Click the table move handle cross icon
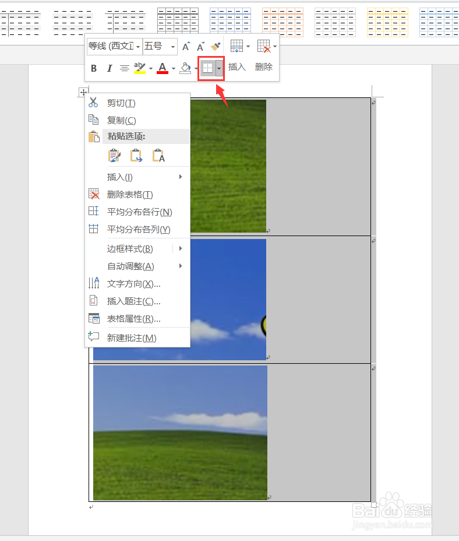This screenshot has width=459, height=541. [x=83, y=92]
